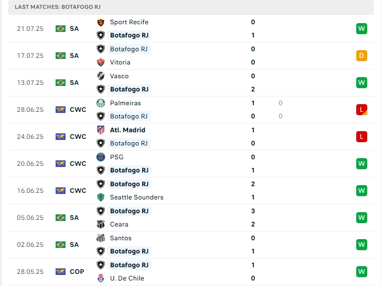
Task: Click the Last Matches: Botafogo RJ header
Action: click(x=57, y=7)
